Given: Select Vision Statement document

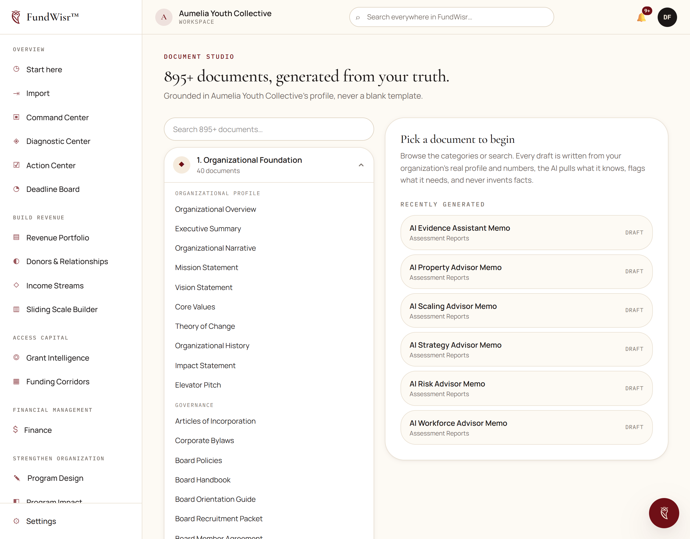Looking at the screenshot, I should point(204,287).
